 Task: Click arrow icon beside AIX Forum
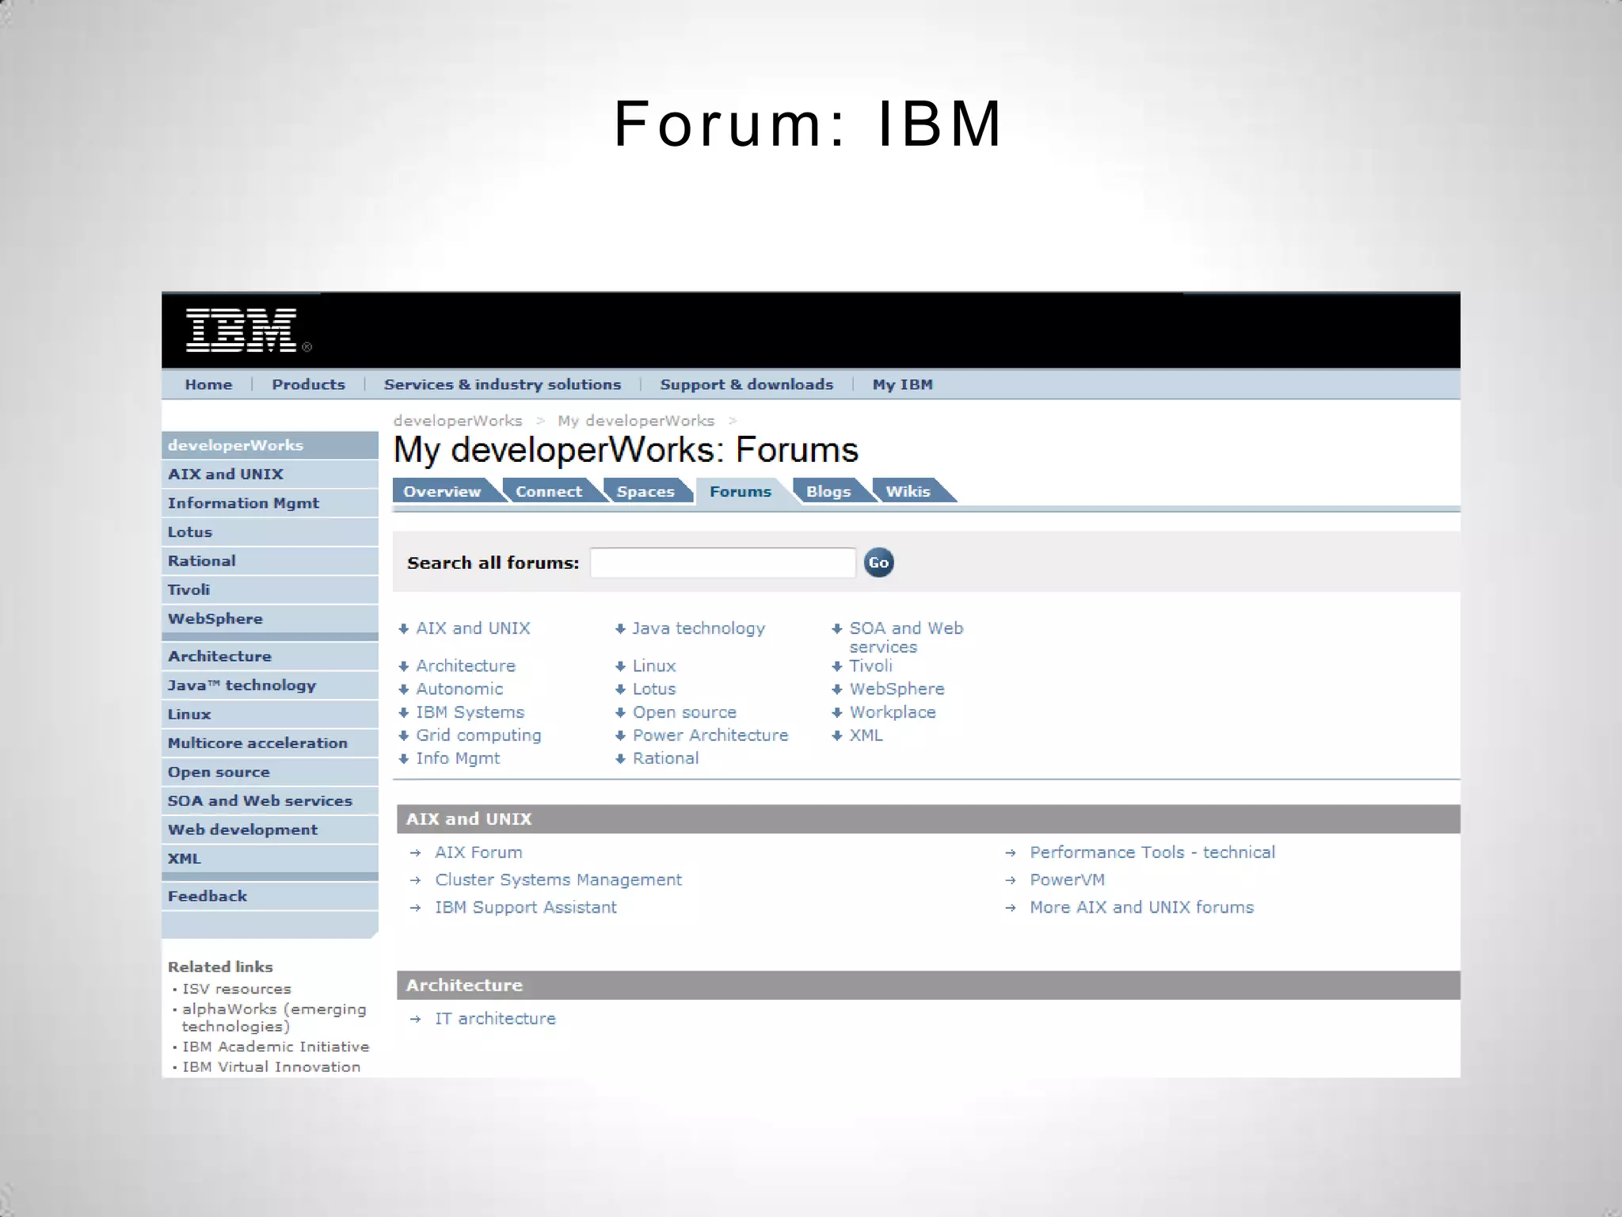coord(415,853)
